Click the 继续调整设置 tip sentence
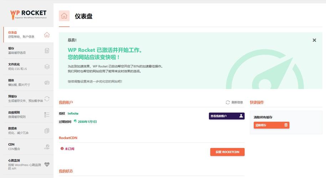 coord(95,81)
